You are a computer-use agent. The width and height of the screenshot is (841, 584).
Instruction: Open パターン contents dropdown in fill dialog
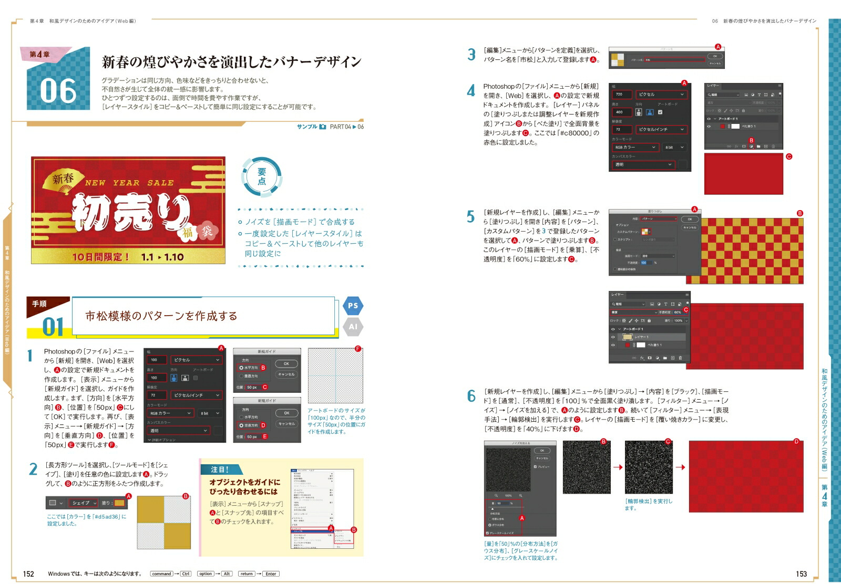659,219
